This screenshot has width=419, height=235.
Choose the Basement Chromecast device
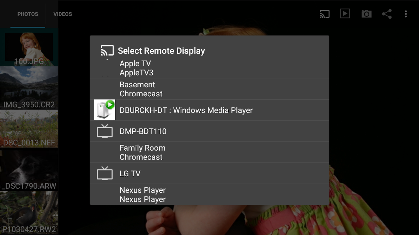(209, 89)
